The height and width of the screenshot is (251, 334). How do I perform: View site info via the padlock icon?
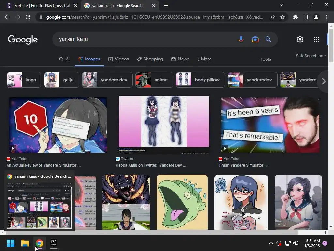click(x=41, y=17)
